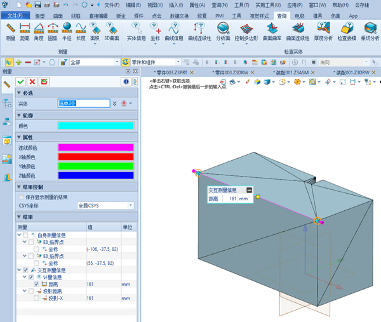
Task: Open 曲线信息 curve info tool
Action: [x=174, y=32]
